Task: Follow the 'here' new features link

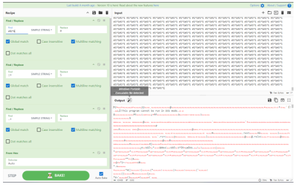Action: [156, 6]
